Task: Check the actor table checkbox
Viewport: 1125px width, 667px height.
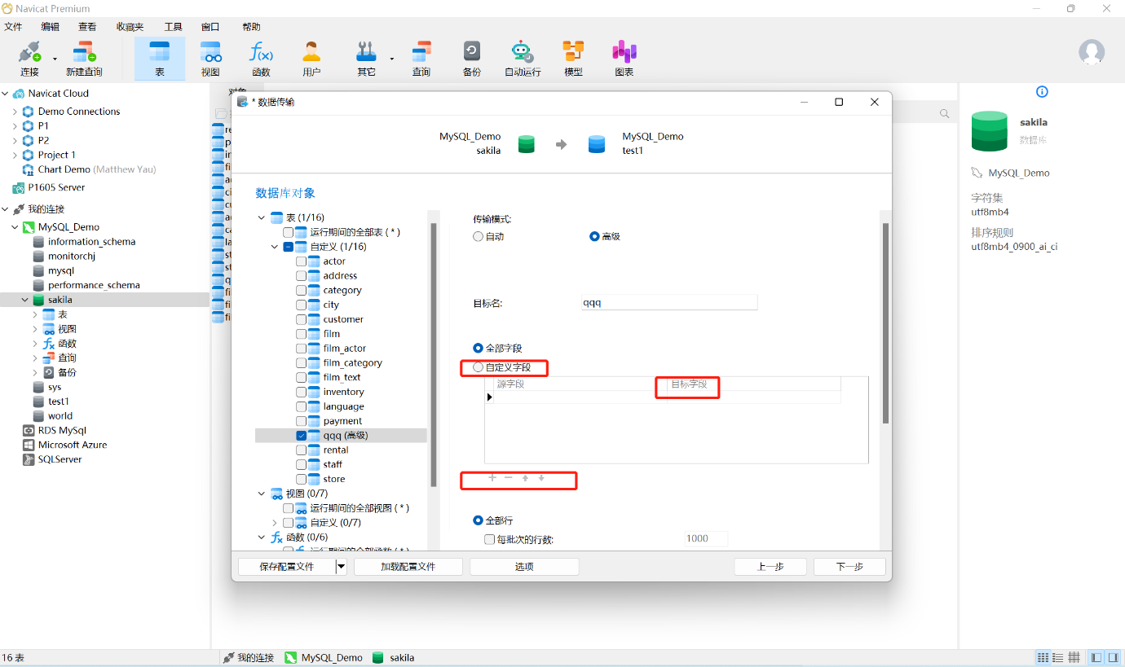Action: click(x=302, y=261)
